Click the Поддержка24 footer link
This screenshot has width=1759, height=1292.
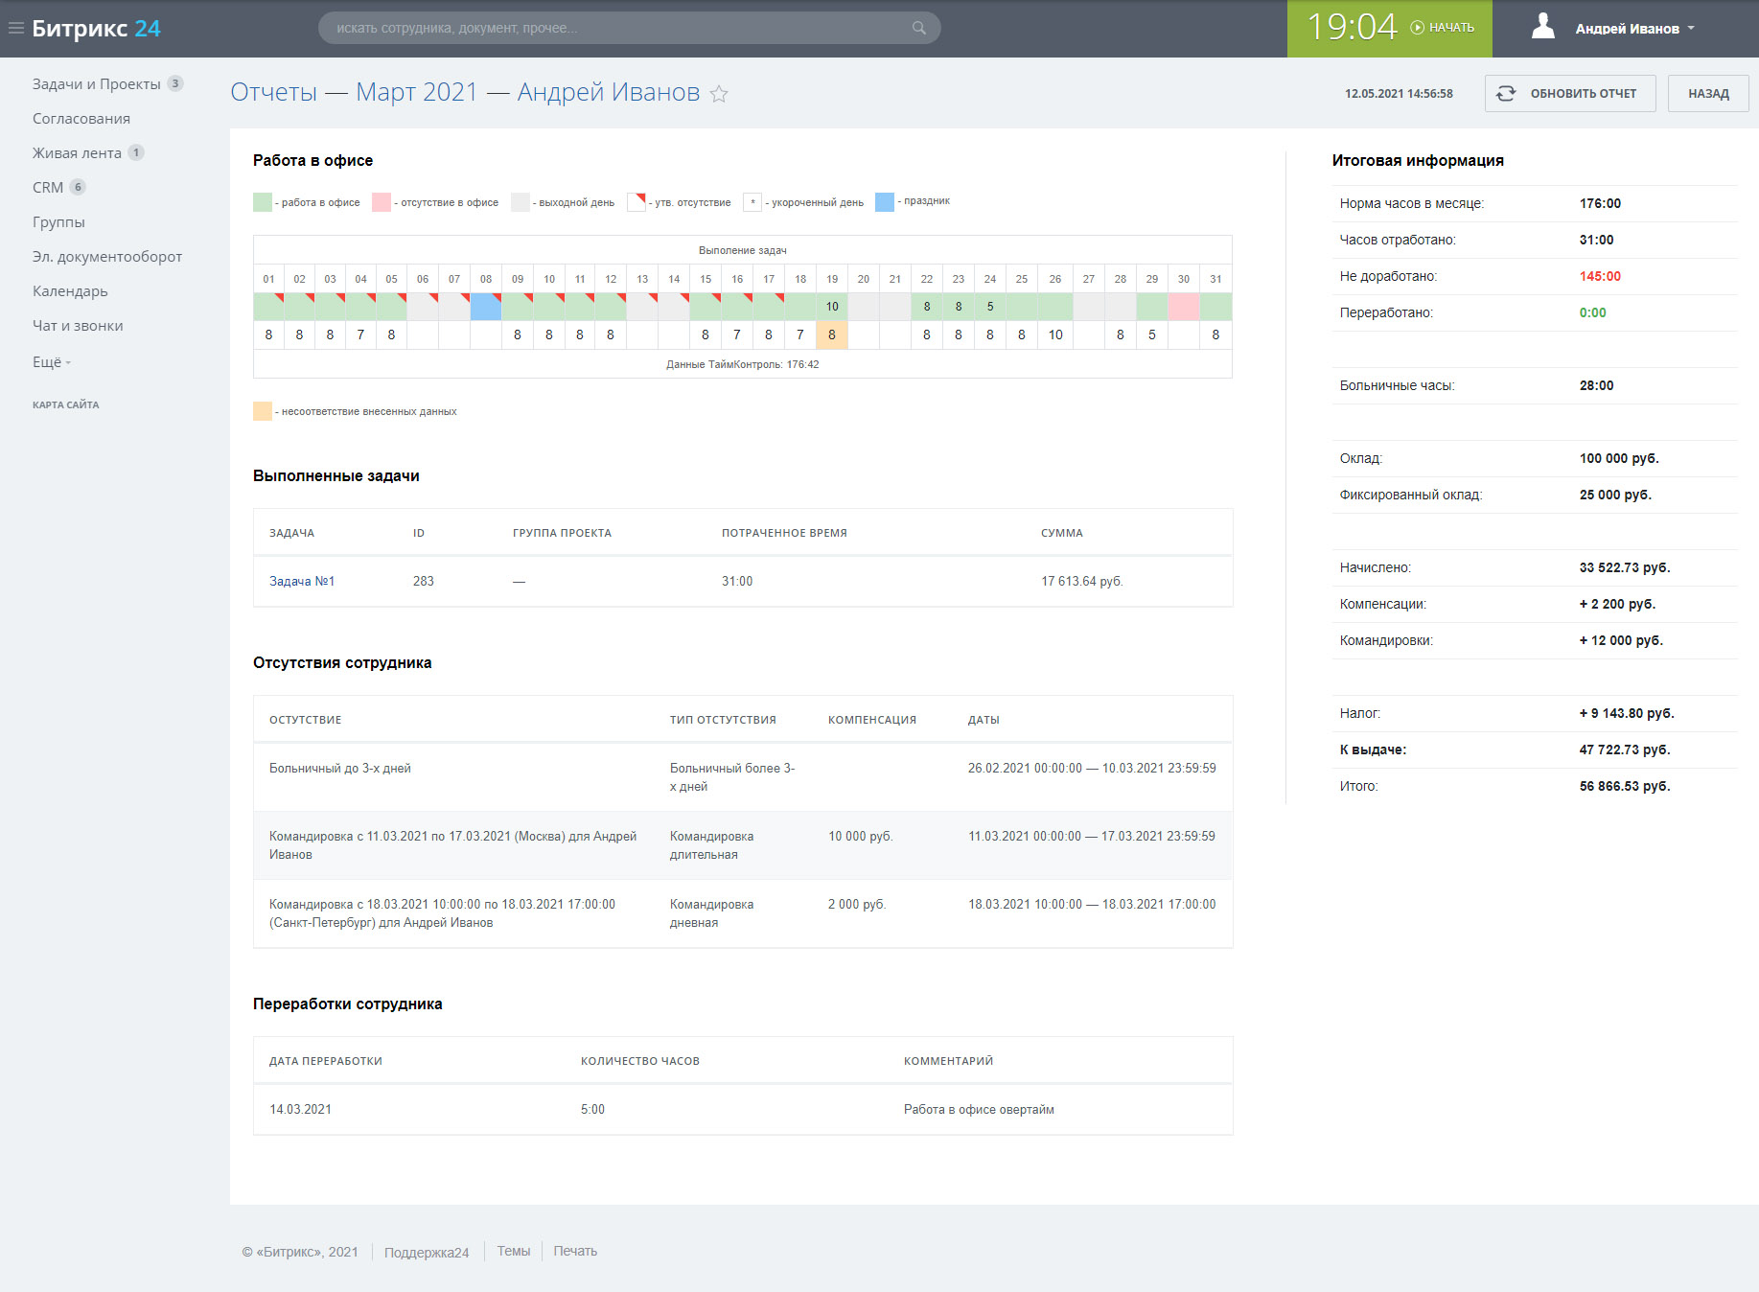point(427,1252)
